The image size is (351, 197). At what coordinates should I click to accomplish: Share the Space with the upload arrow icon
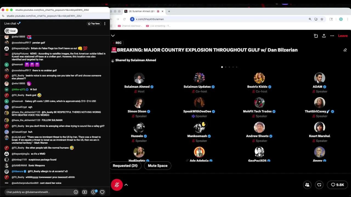324,36
